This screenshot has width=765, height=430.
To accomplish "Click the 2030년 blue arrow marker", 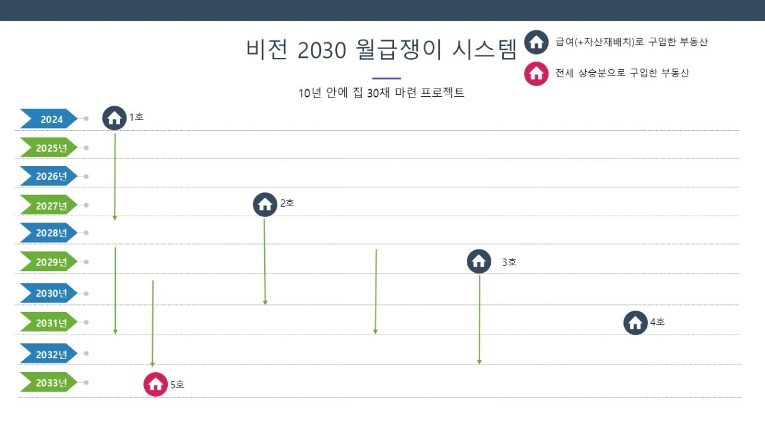I will pyautogui.click(x=49, y=293).
